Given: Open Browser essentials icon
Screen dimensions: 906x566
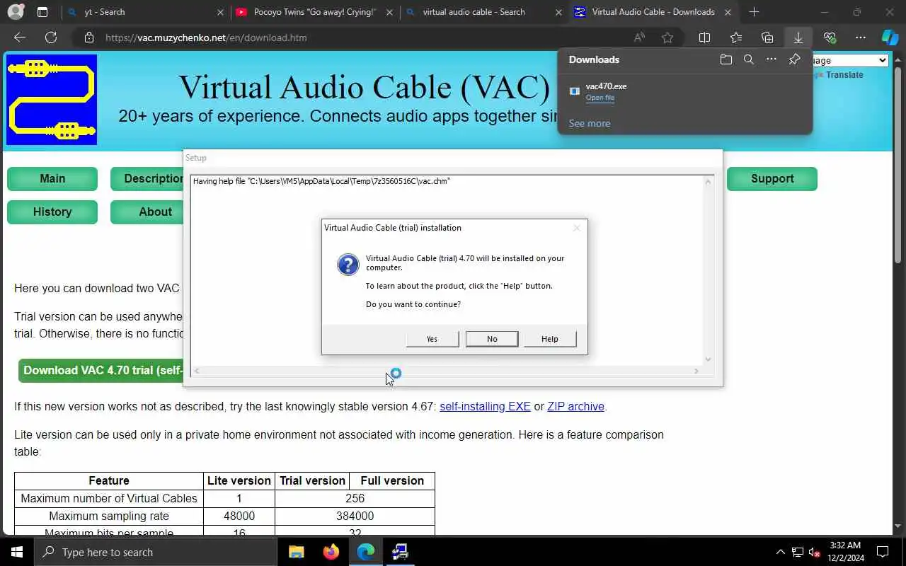Looking at the screenshot, I should click(830, 37).
